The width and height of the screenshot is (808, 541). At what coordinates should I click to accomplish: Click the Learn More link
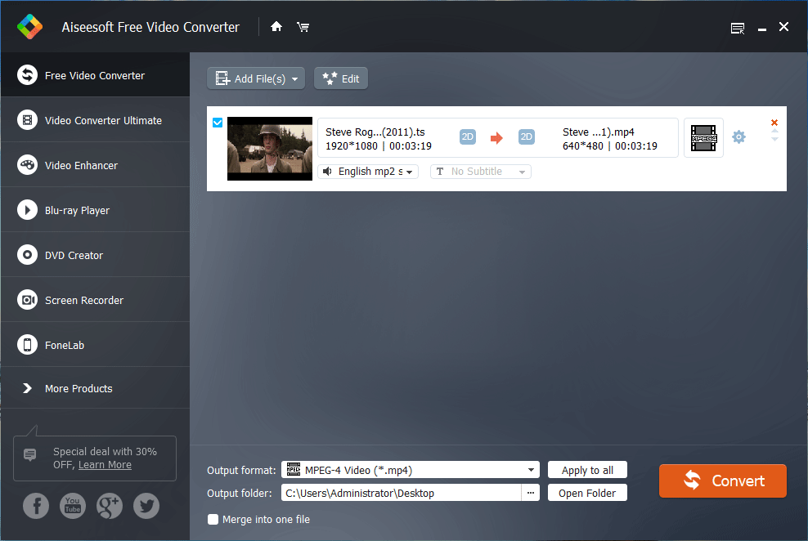(105, 465)
